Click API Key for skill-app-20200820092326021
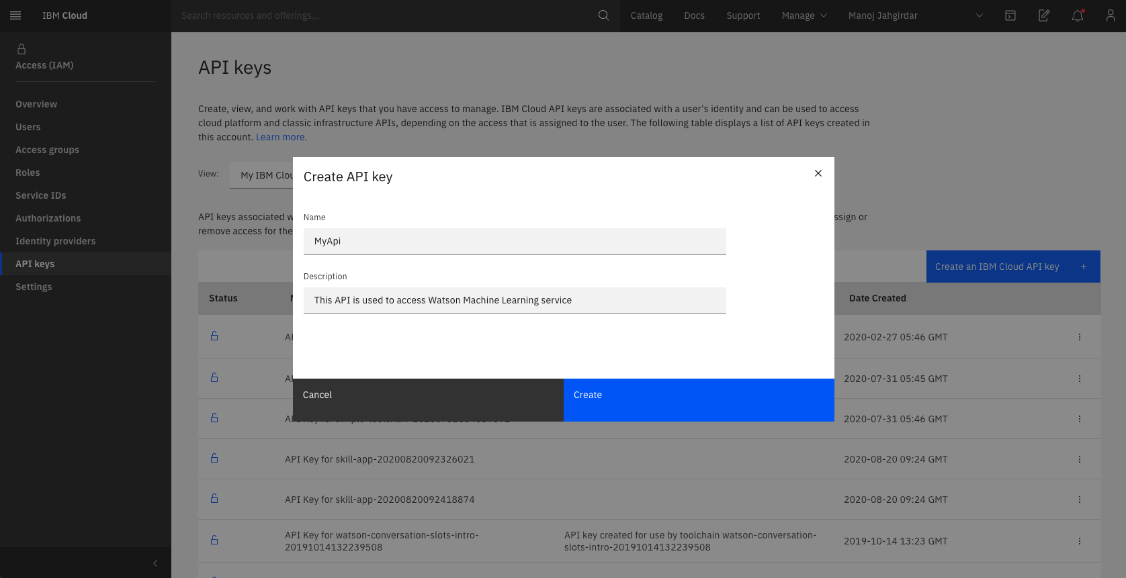Viewport: 1126px width, 578px height. (380, 459)
